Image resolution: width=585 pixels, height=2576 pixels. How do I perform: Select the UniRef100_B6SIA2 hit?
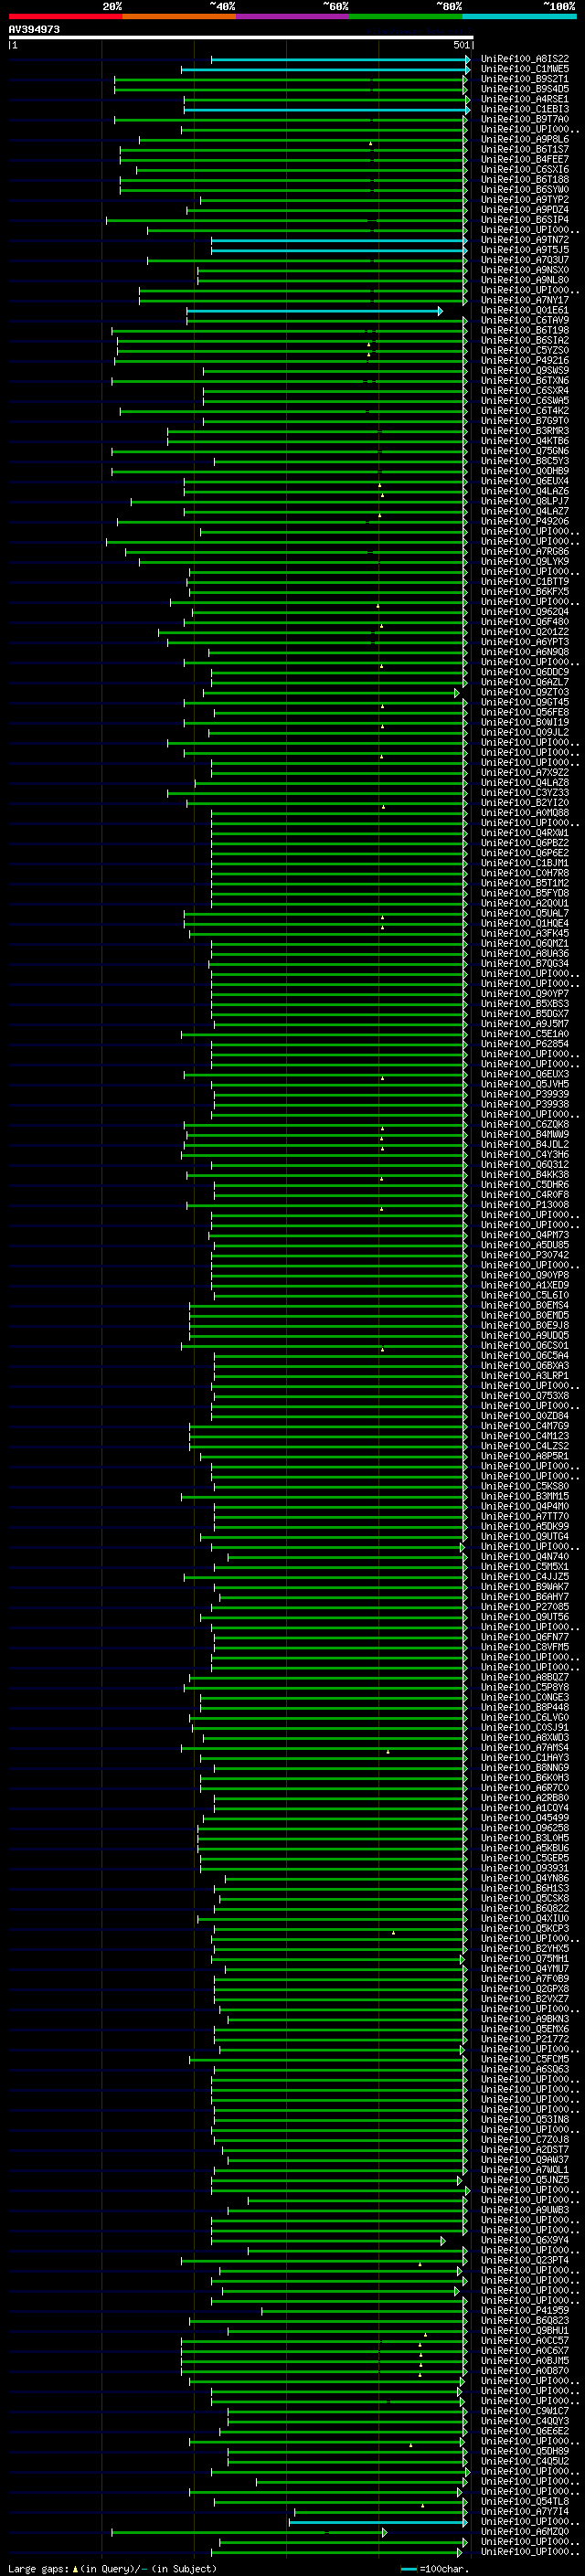[525, 340]
